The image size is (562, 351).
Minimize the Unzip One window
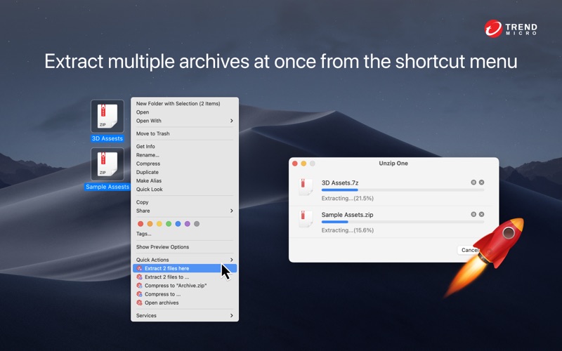coord(303,164)
